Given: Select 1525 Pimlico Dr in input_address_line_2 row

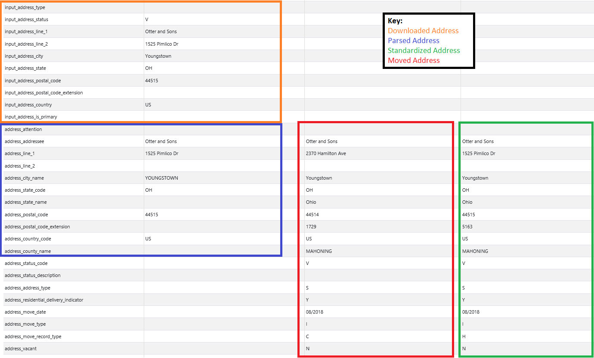Looking at the screenshot, I should pos(161,44).
